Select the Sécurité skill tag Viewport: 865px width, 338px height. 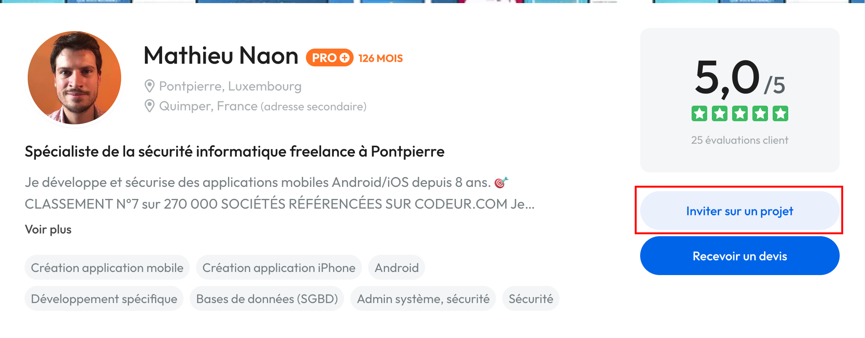531,299
